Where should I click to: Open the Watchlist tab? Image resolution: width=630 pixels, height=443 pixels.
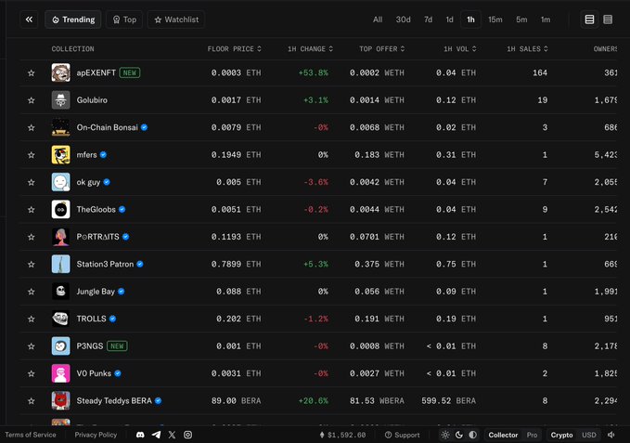[x=176, y=20]
